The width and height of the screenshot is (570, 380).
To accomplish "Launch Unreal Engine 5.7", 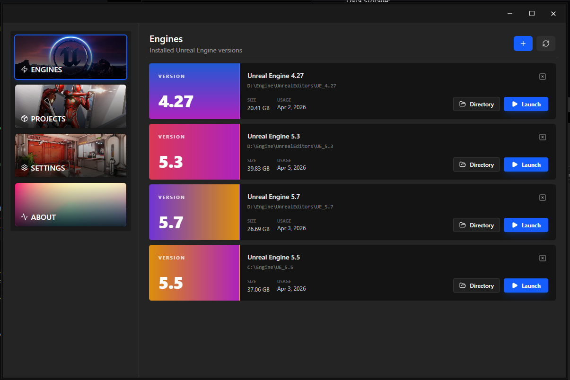I will 526,225.
